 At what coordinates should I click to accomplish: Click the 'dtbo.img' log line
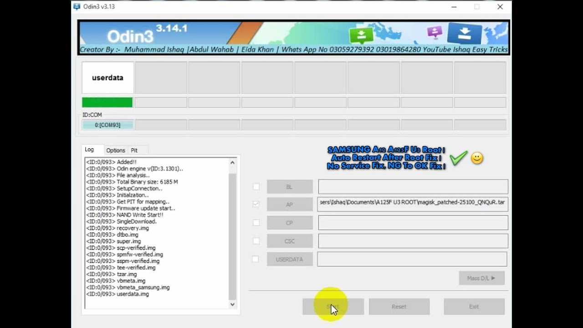(112, 235)
